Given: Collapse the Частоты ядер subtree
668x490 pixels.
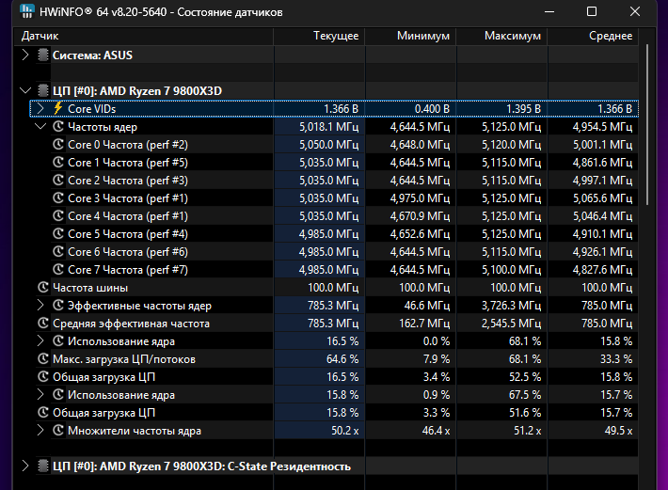Looking at the screenshot, I should [x=40, y=126].
